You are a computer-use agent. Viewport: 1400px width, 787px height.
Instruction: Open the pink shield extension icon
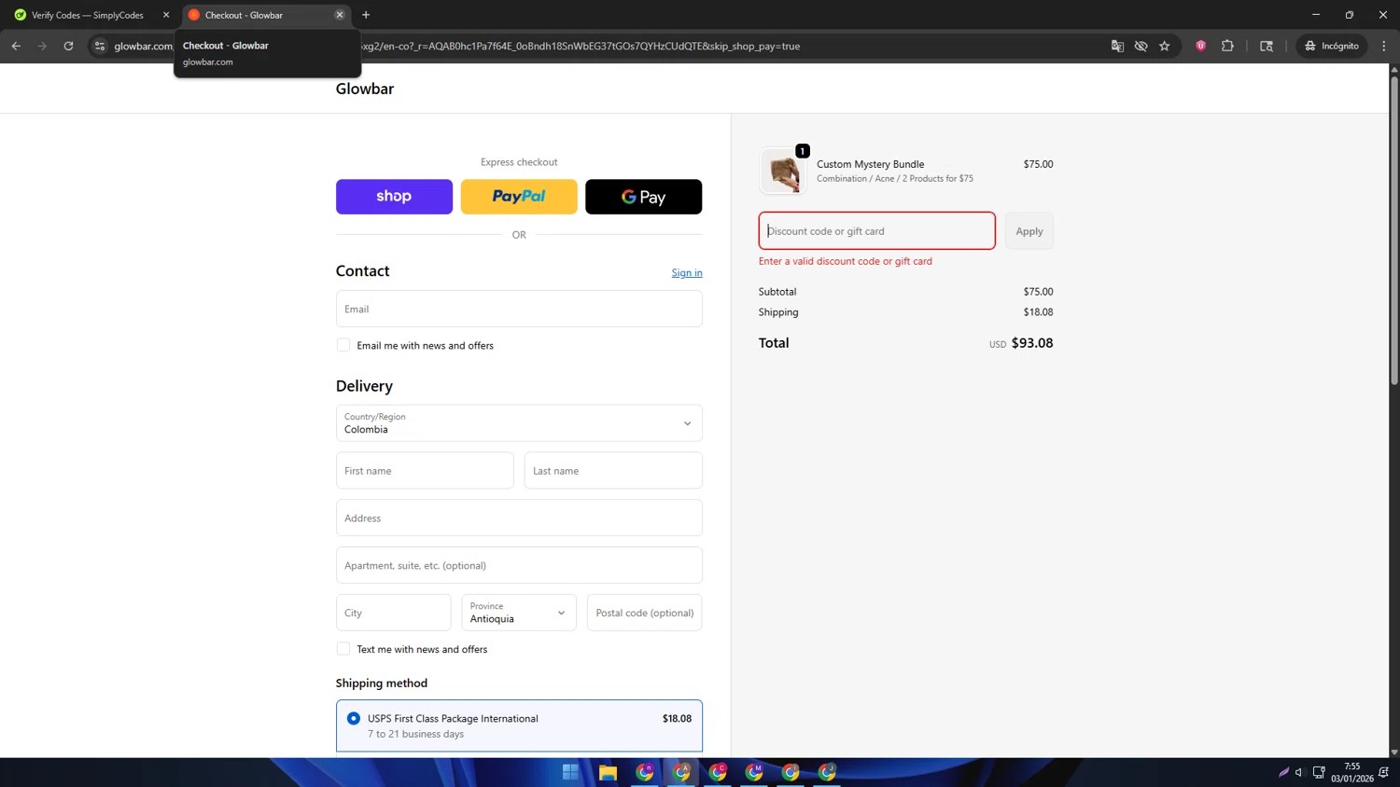click(1201, 46)
